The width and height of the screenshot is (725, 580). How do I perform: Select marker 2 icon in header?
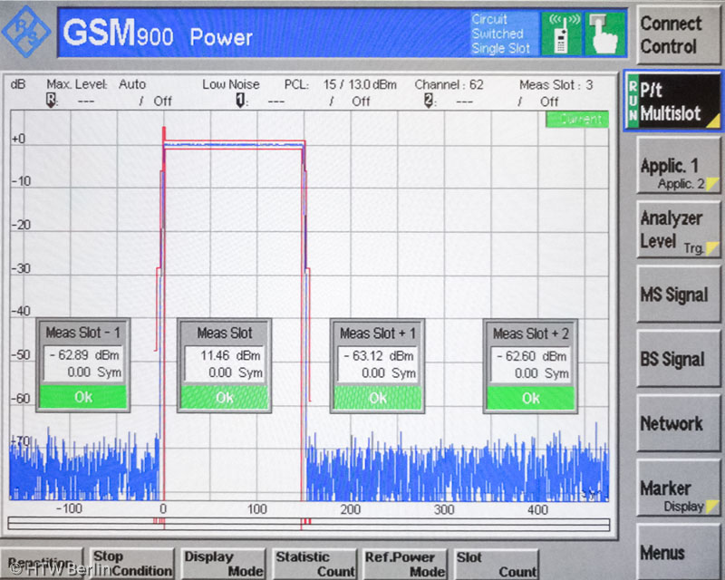[x=429, y=101]
